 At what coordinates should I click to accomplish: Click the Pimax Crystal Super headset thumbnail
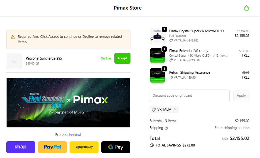click(x=158, y=36)
